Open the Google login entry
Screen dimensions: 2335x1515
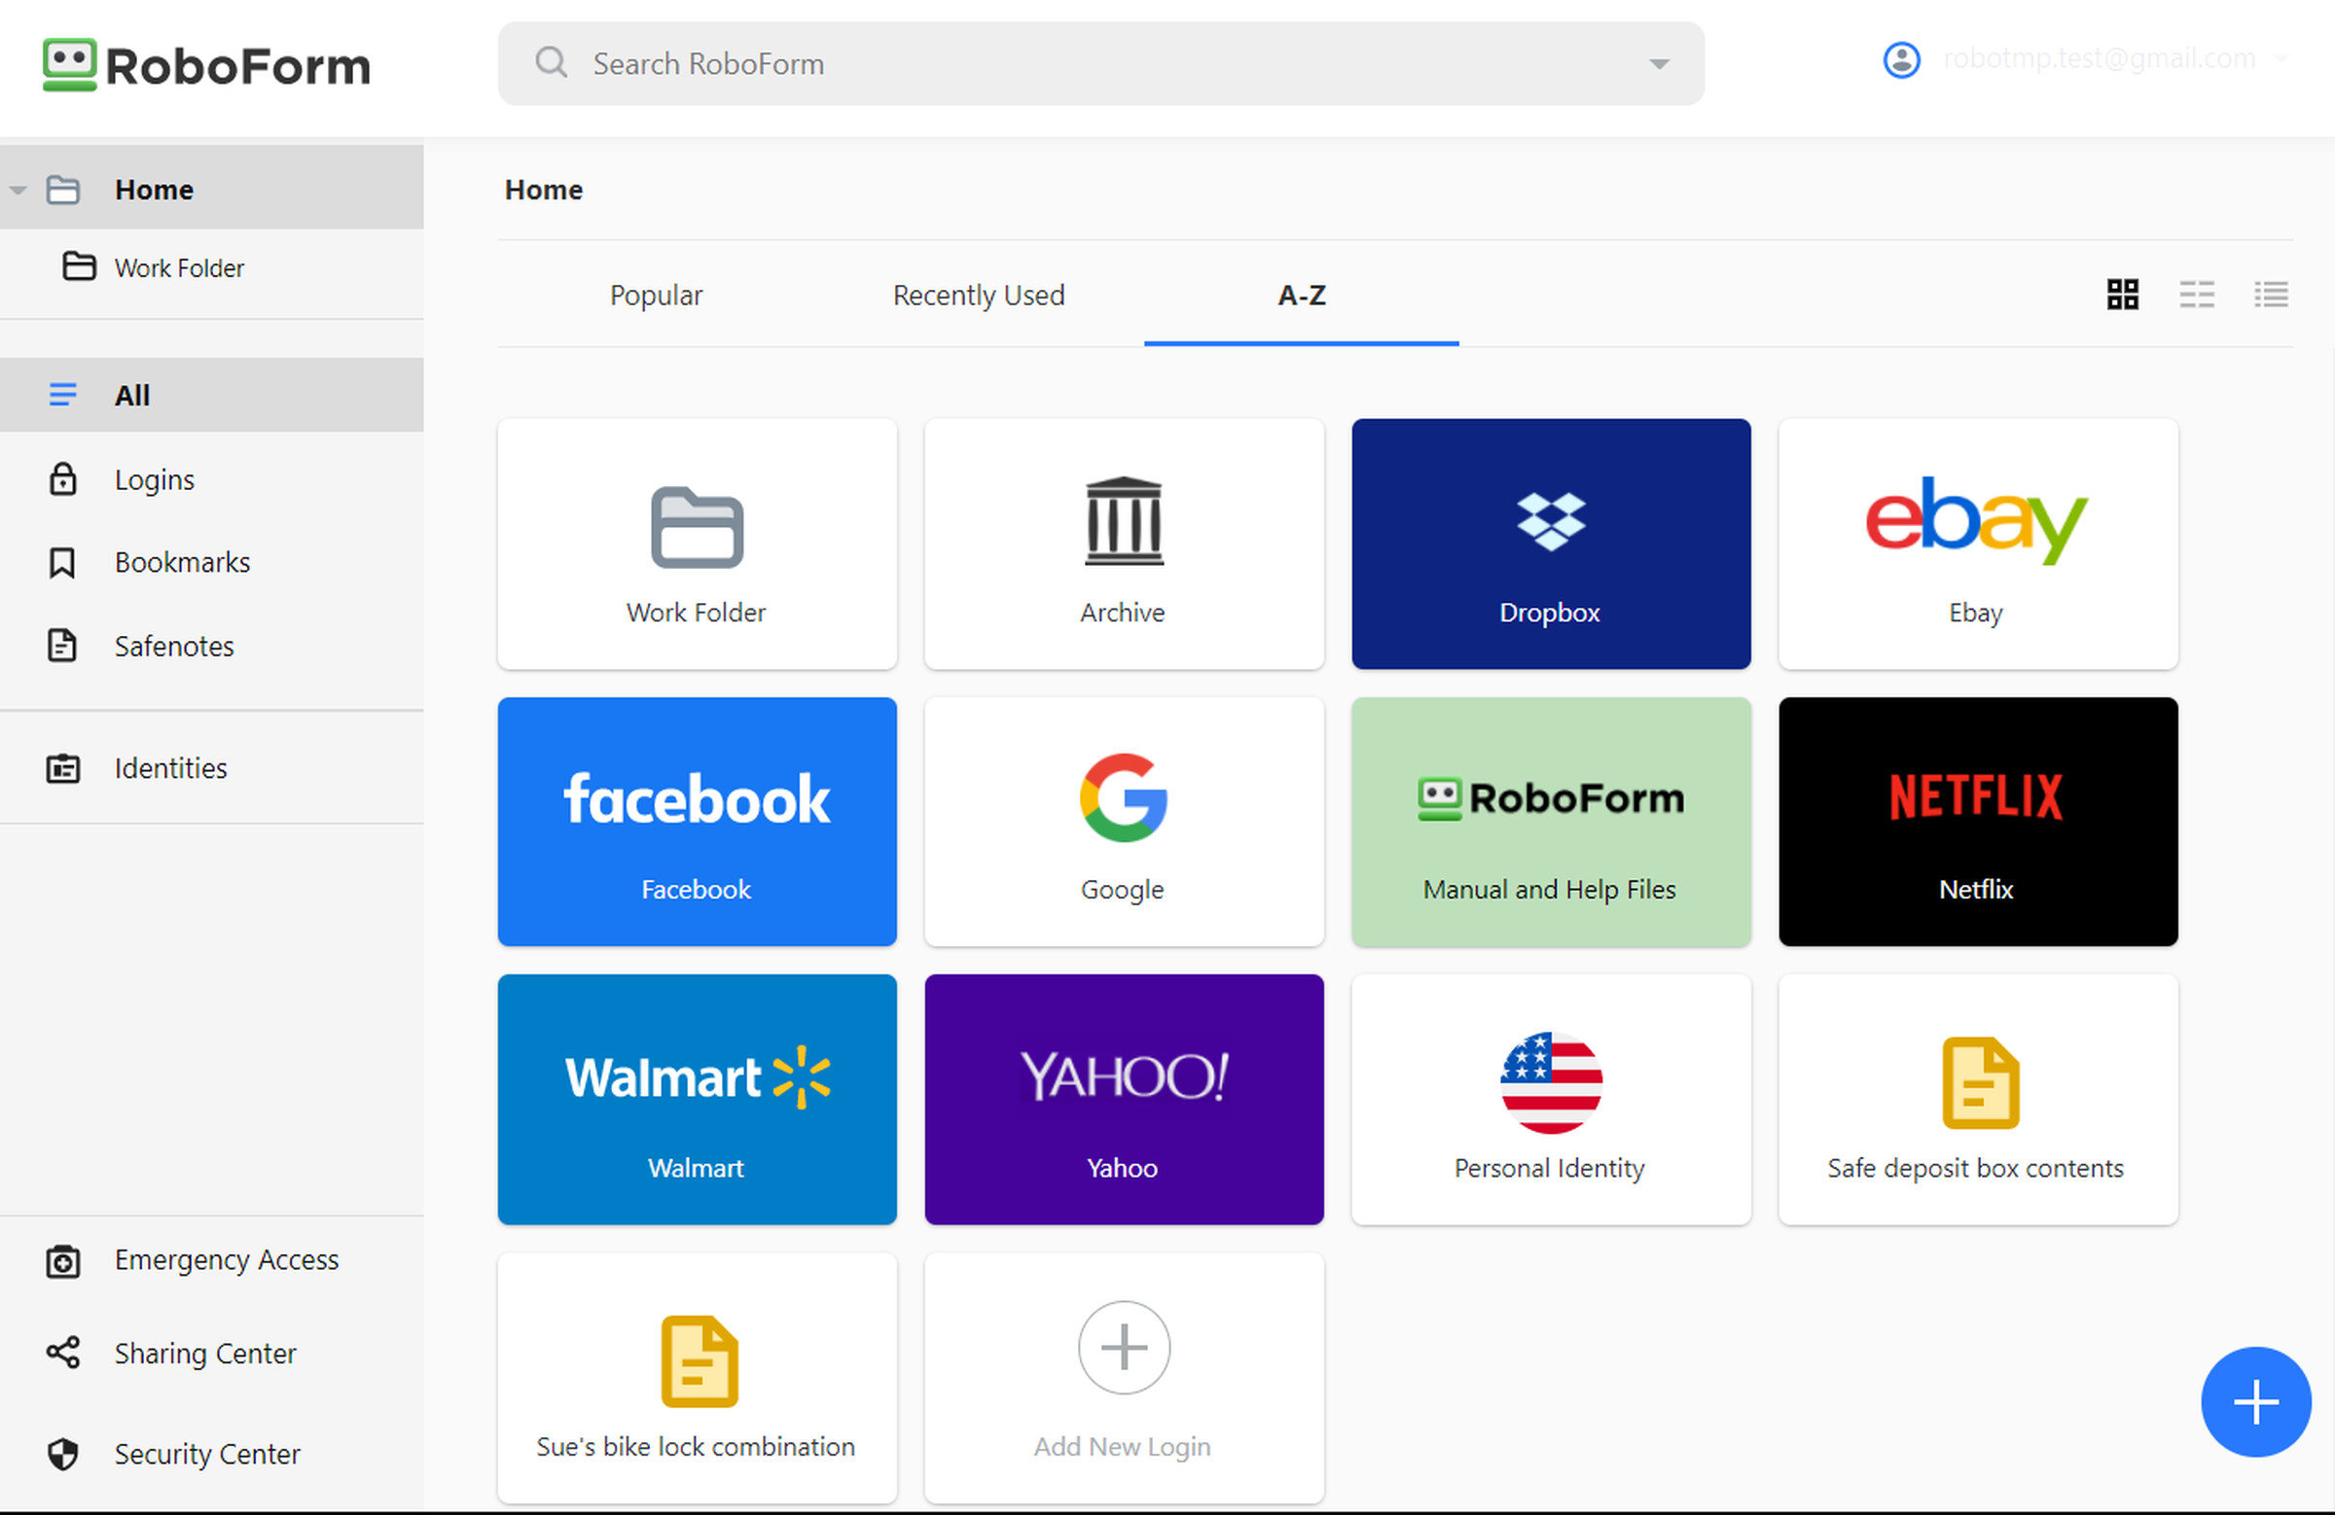click(x=1124, y=822)
